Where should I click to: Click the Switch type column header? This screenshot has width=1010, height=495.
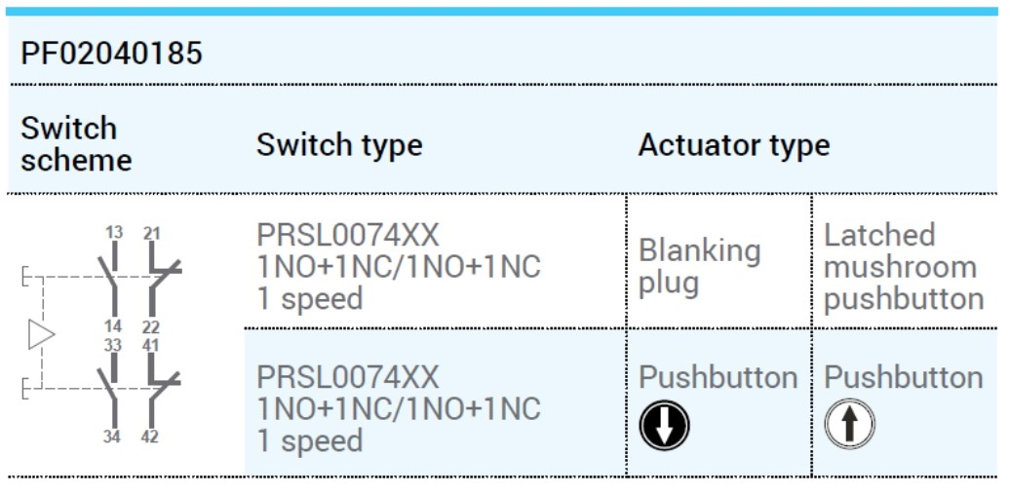click(x=339, y=145)
